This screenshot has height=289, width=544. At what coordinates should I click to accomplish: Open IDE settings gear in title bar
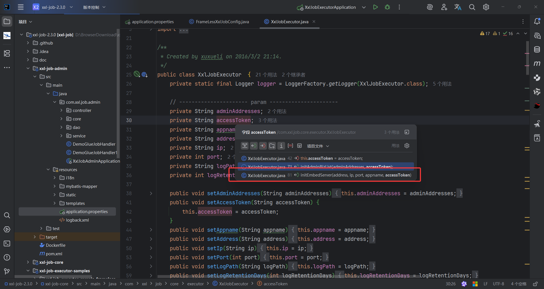tap(486, 7)
